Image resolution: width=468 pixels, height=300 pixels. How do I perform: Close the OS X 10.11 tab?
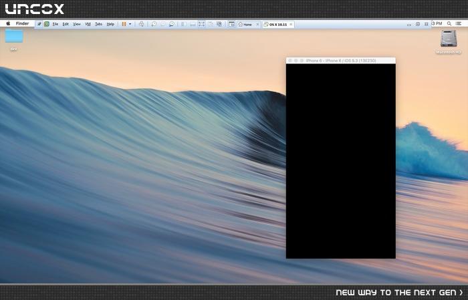click(291, 25)
